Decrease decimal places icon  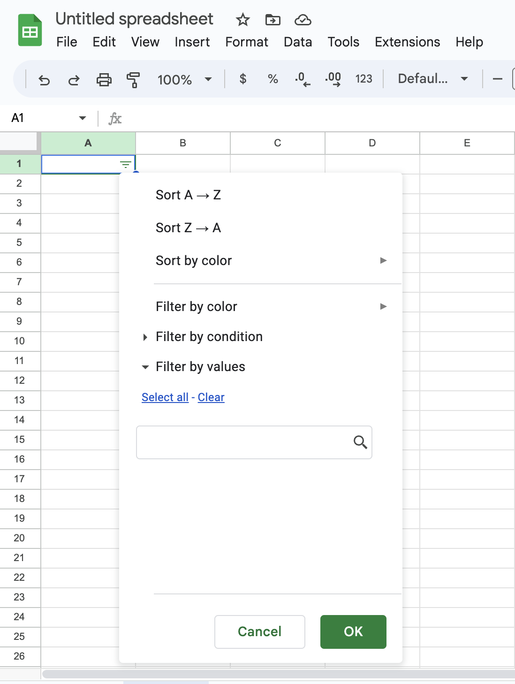pyautogui.click(x=303, y=79)
